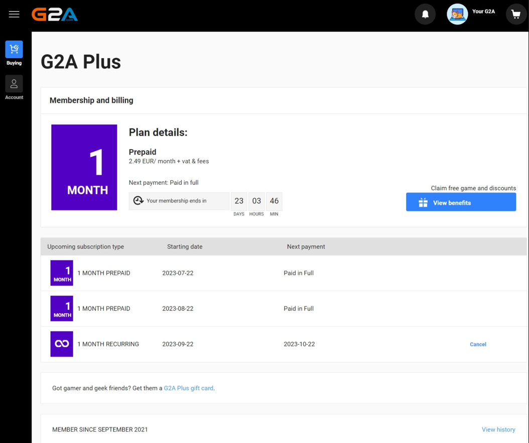Click the MIN countdown box showing 46
The image size is (529, 443).
tap(274, 200)
